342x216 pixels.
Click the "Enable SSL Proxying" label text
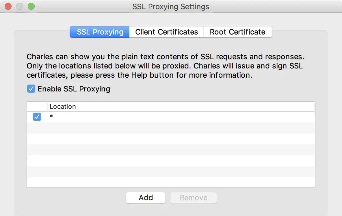point(74,89)
